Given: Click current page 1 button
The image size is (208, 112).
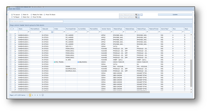Looking at the screenshot, I should (x=30, y=95).
